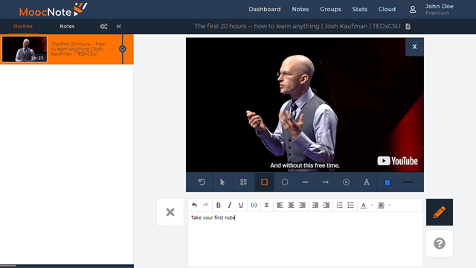Switch to the Outline tab

(23, 26)
